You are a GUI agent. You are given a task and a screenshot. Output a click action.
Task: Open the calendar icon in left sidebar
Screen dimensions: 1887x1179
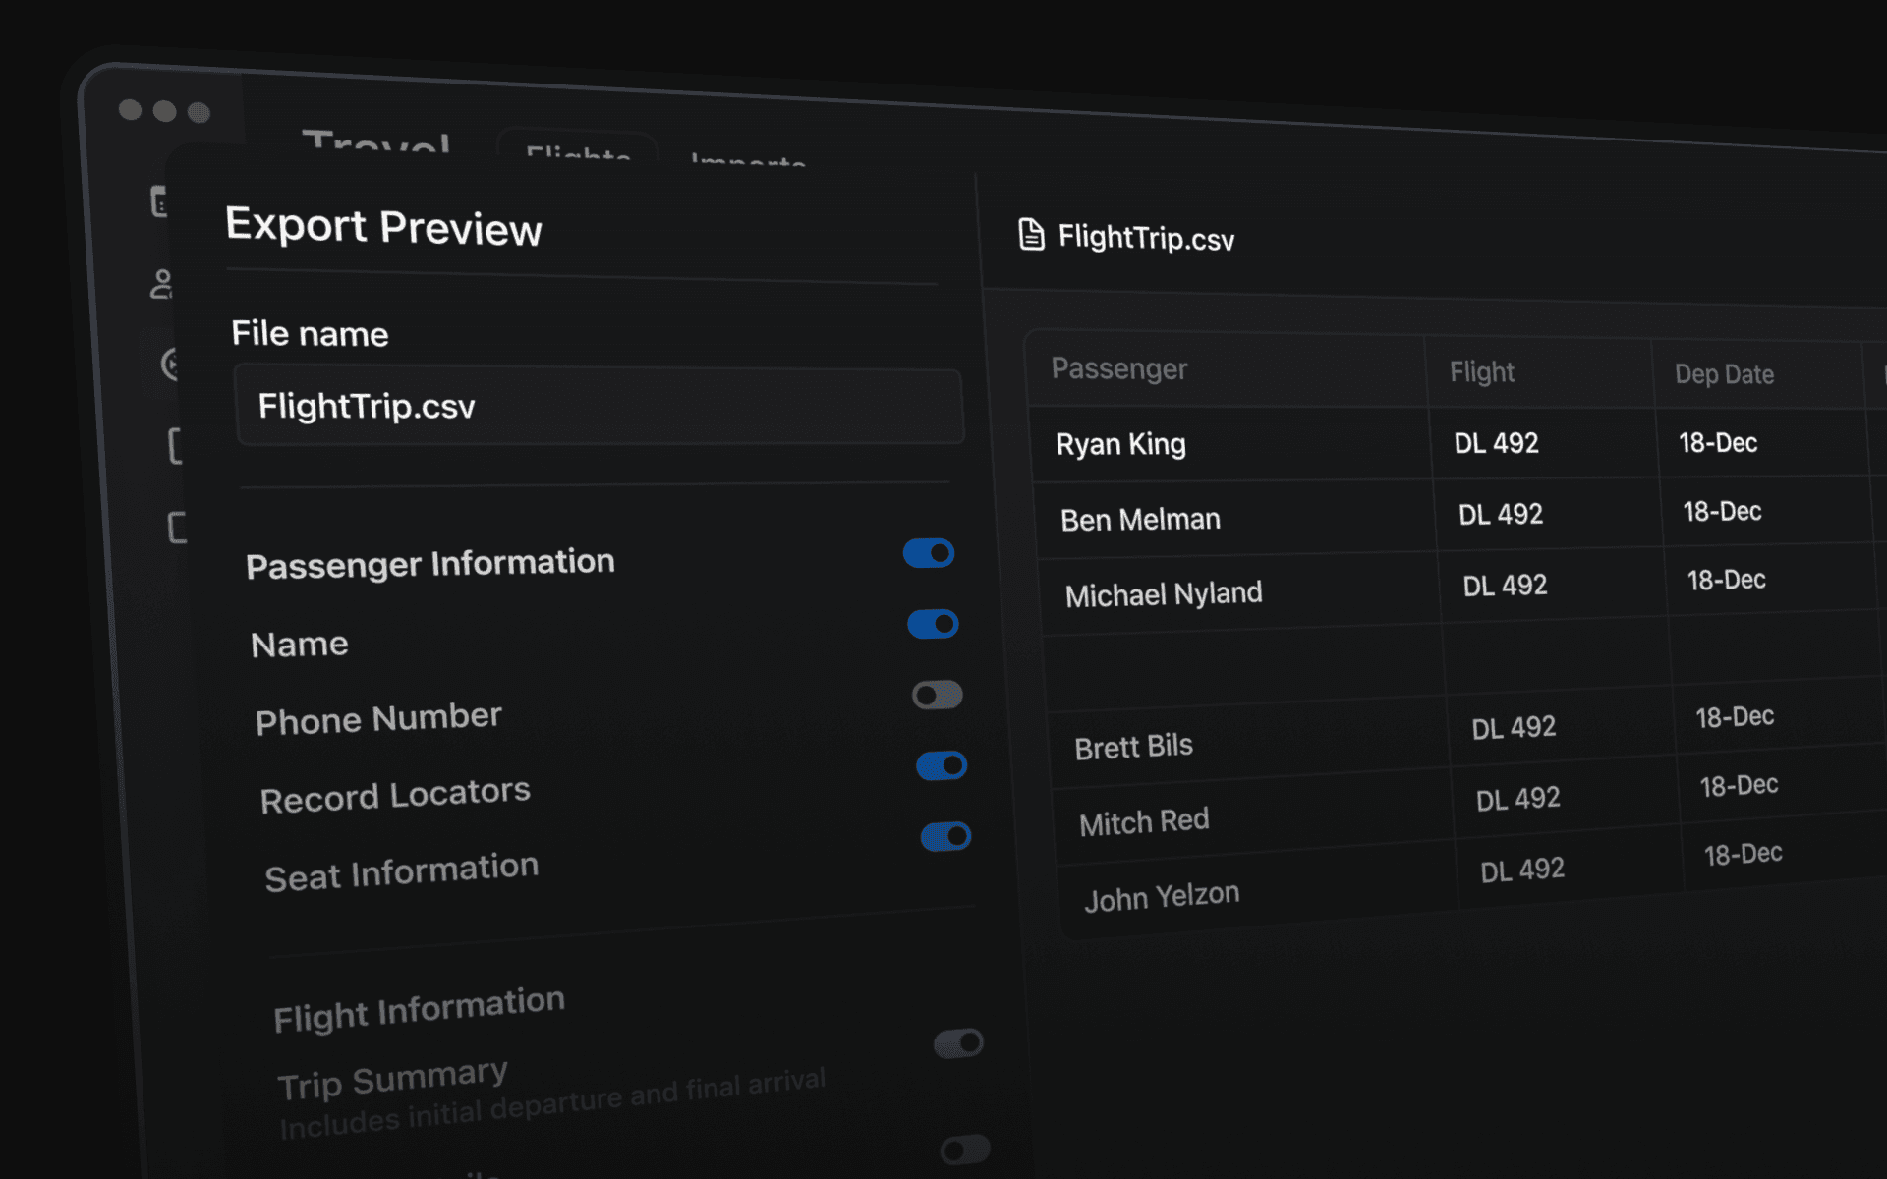[159, 200]
